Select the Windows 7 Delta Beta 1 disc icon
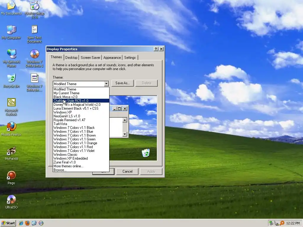This screenshot has width=303, height=227. (x=34, y=58)
